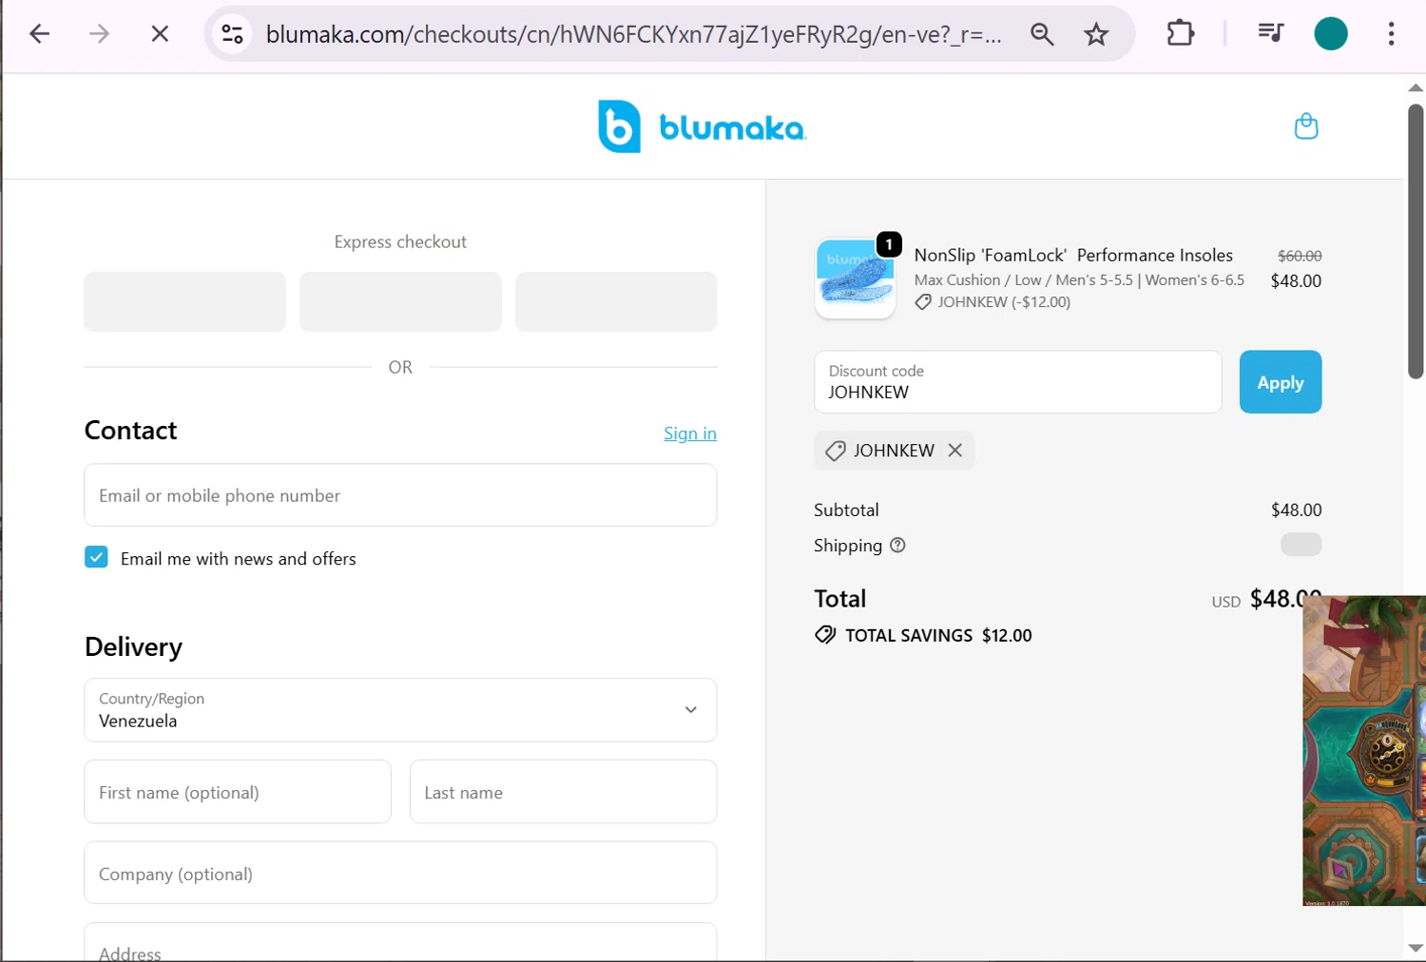Click the last express checkout placeholder button
The width and height of the screenshot is (1426, 962).
[x=616, y=301]
